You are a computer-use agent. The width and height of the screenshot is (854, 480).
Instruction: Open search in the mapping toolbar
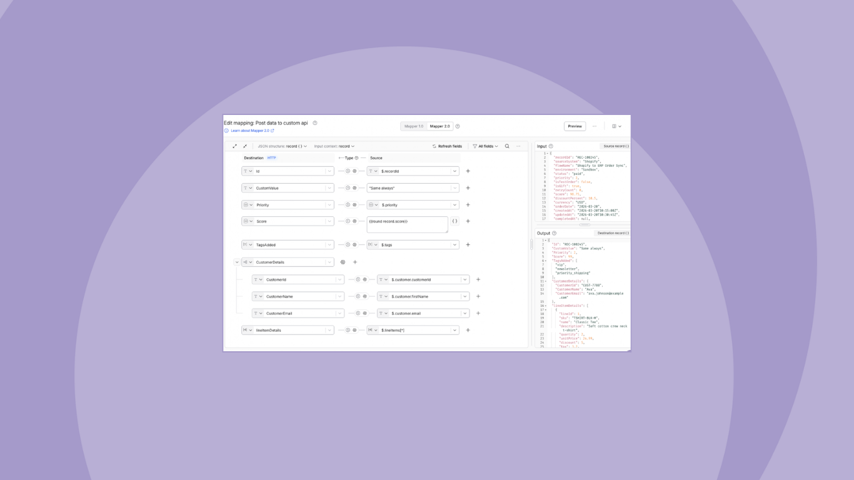click(507, 146)
